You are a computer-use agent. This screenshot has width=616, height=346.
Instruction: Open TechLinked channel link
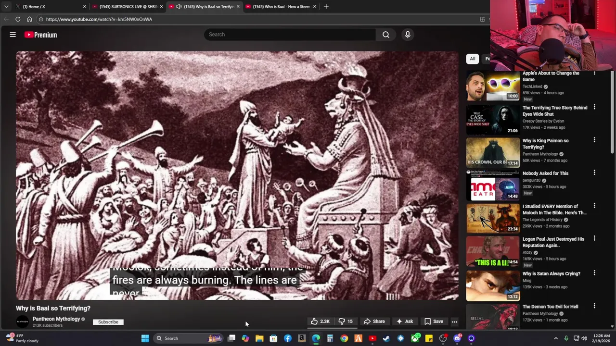tap(532, 86)
